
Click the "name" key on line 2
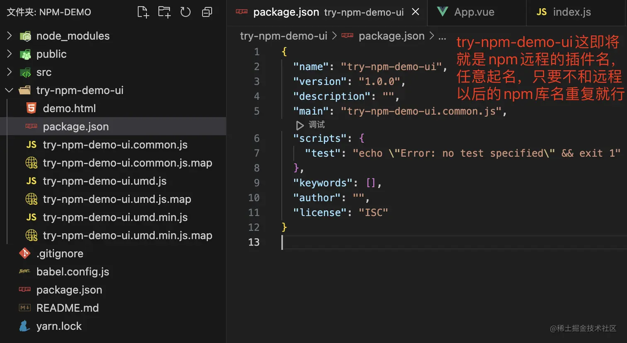(311, 67)
